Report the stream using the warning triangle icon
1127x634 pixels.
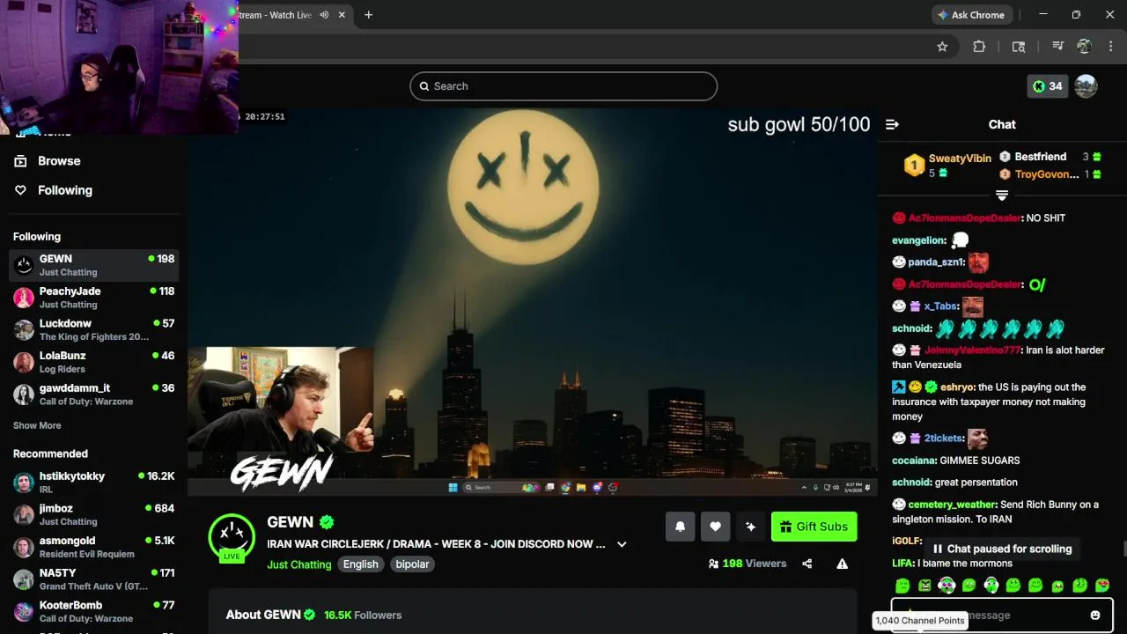tap(842, 564)
